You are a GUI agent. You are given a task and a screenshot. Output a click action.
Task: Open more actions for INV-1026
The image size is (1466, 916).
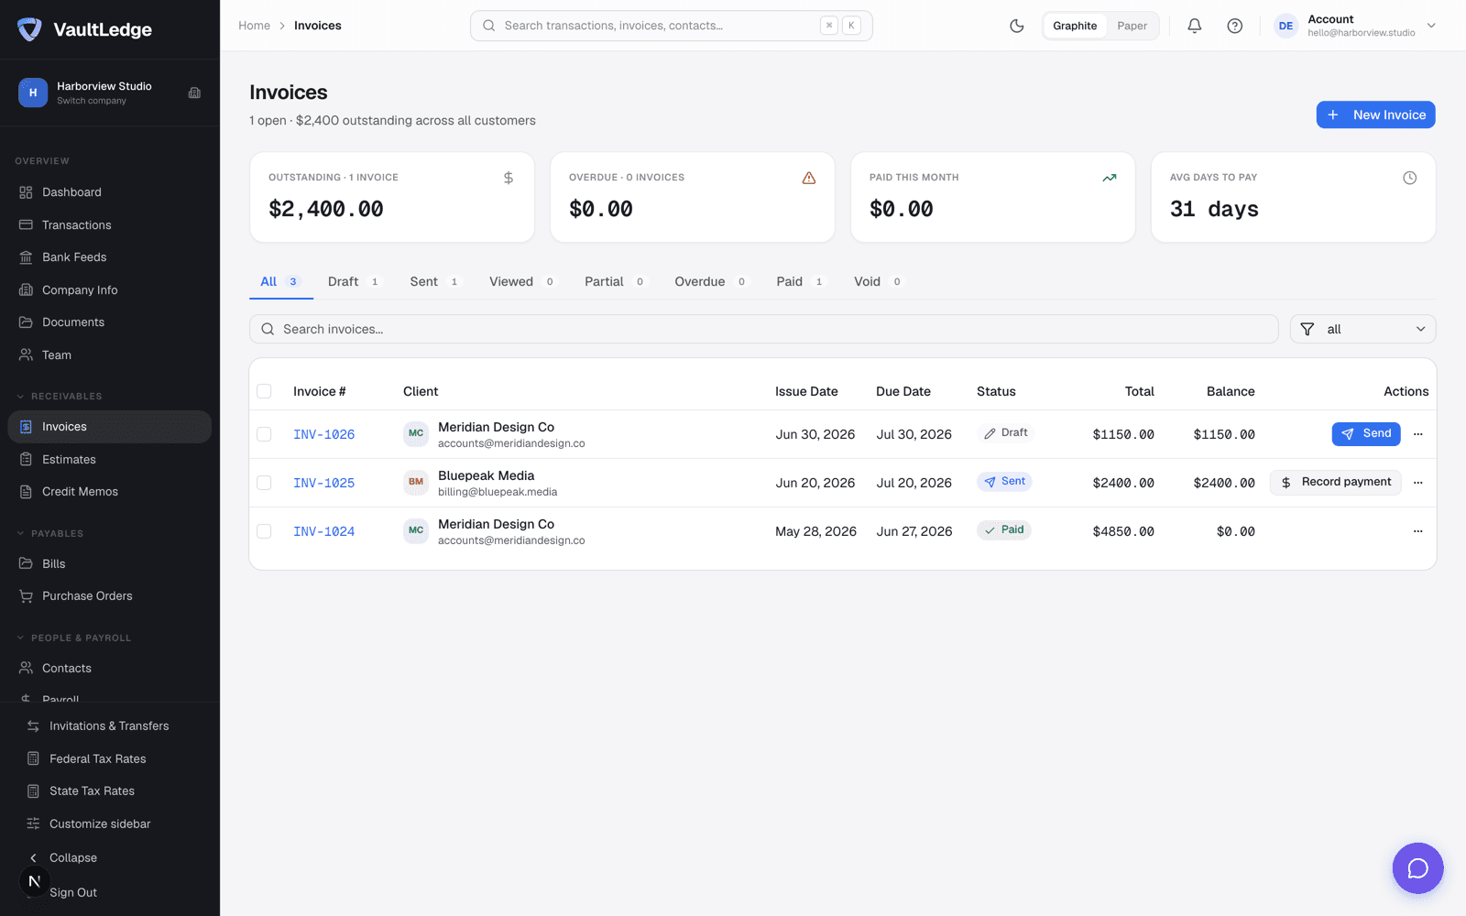point(1417,434)
